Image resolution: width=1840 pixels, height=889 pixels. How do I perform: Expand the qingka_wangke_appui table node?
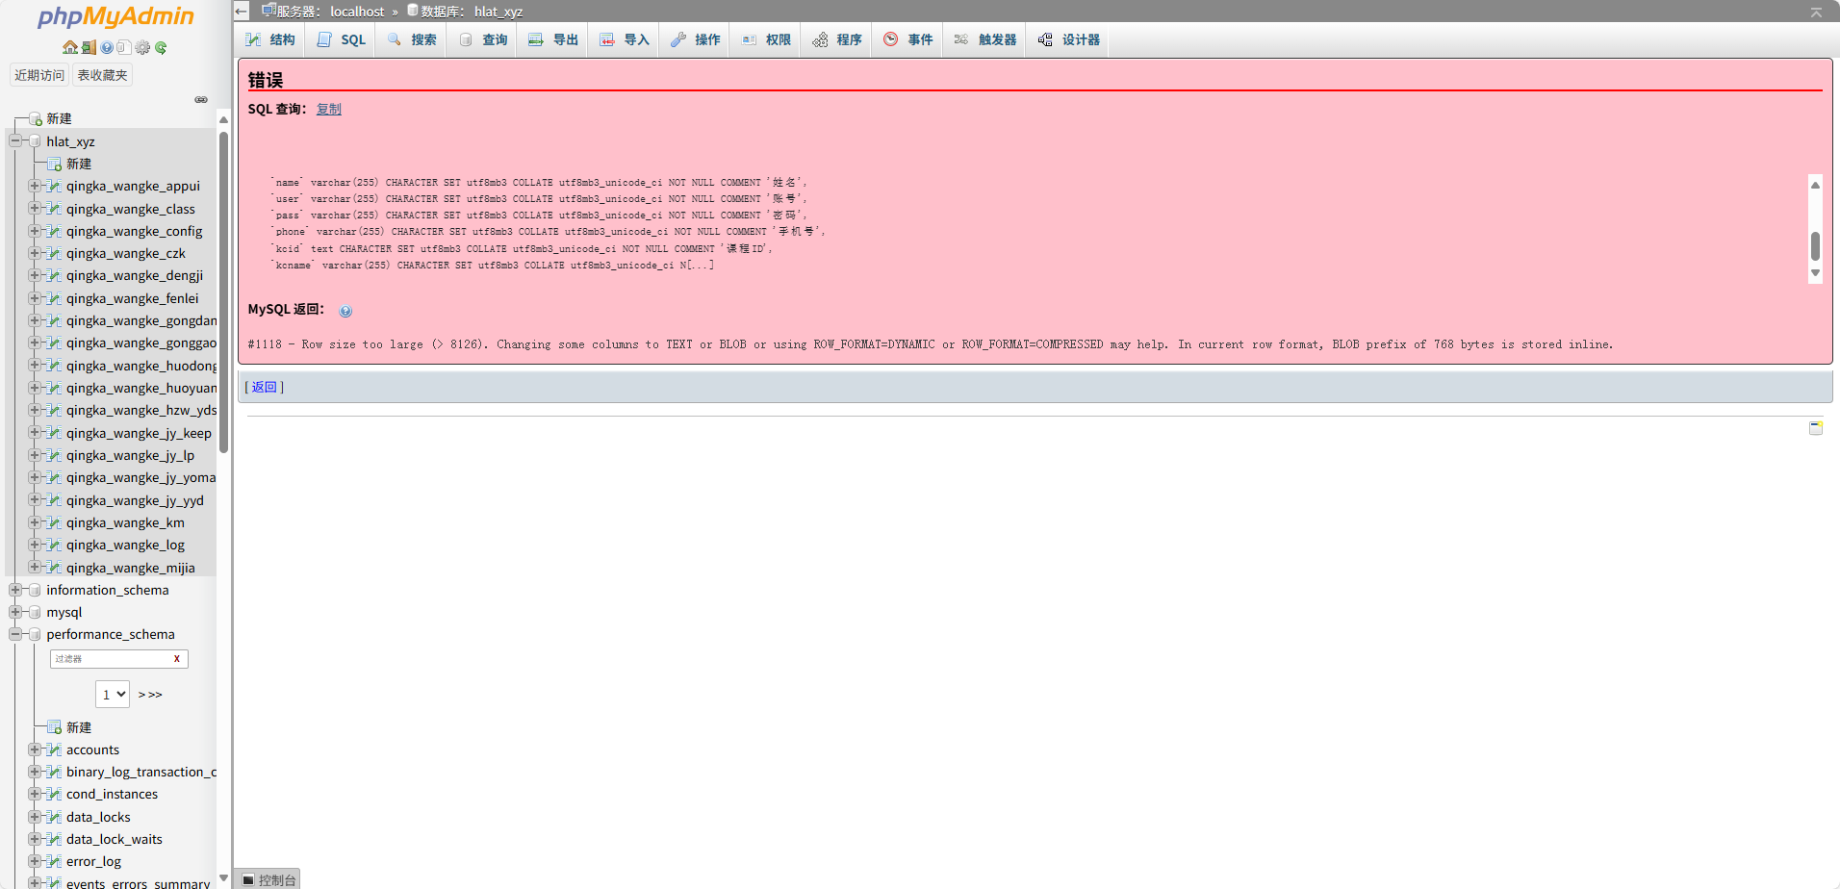pyautogui.click(x=35, y=186)
